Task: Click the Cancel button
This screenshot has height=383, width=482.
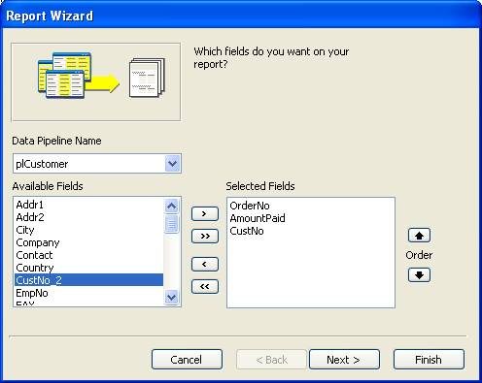Action: (x=187, y=360)
